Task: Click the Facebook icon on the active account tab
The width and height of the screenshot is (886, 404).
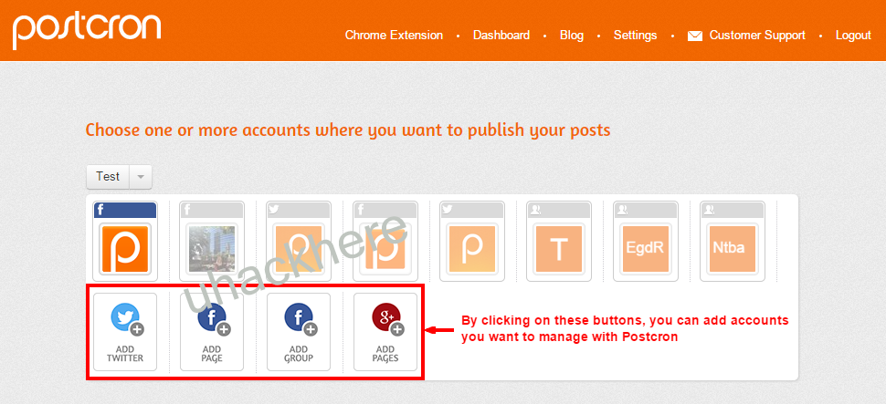Action: pos(100,210)
